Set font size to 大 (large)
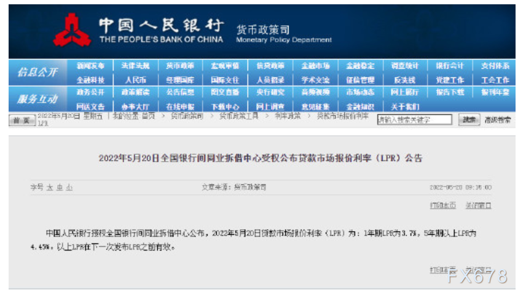 tap(50, 187)
